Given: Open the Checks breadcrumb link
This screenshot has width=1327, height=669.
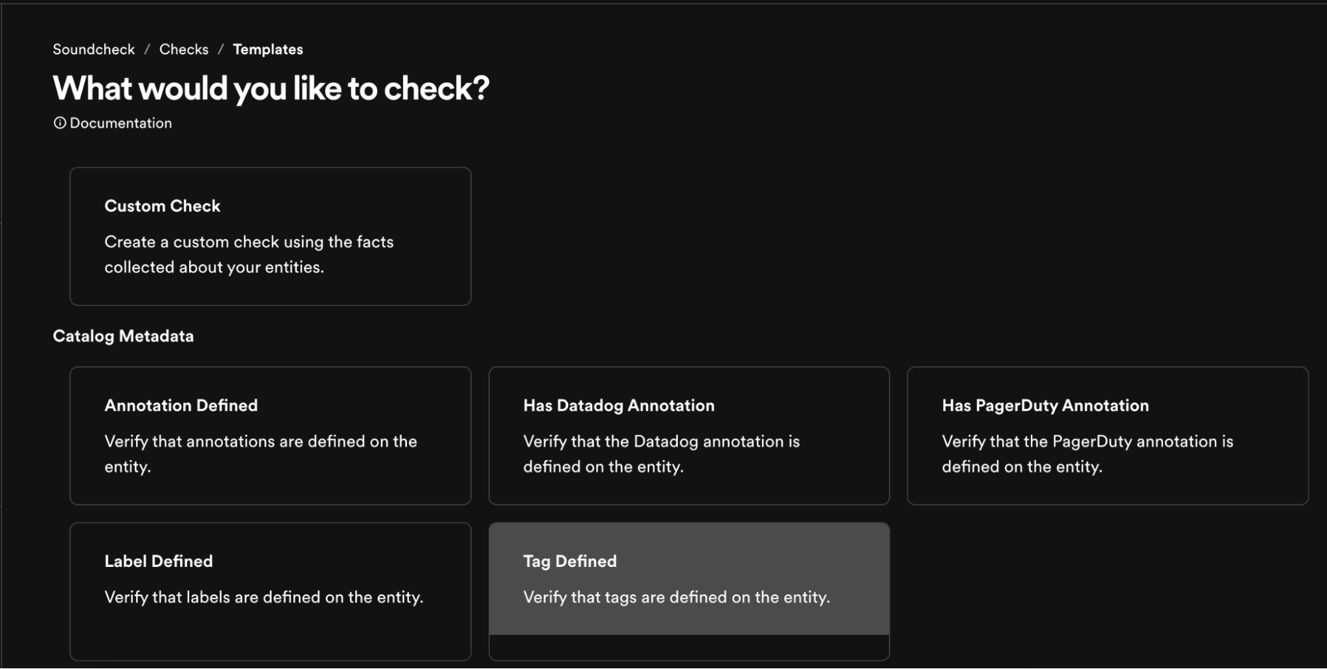Looking at the screenshot, I should point(183,49).
